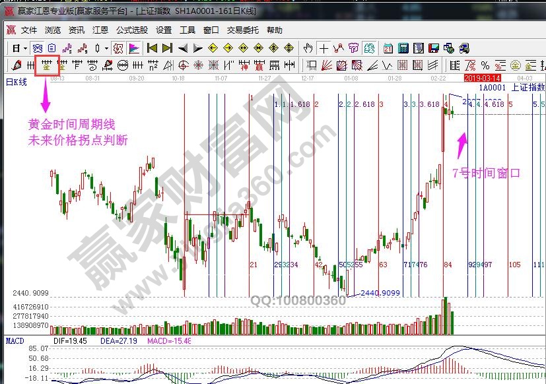Click the 日K线 chart label

[17, 82]
